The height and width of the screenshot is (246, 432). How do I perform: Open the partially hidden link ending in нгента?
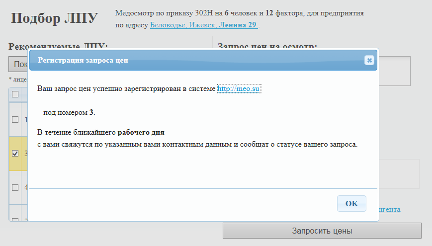(x=389, y=210)
